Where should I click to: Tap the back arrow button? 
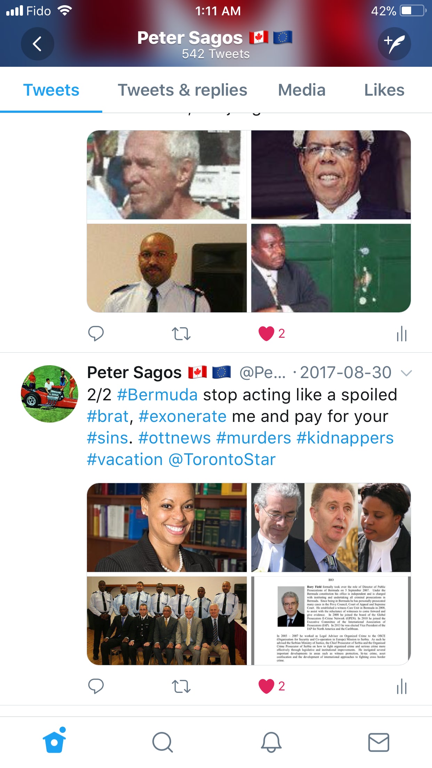tap(37, 44)
